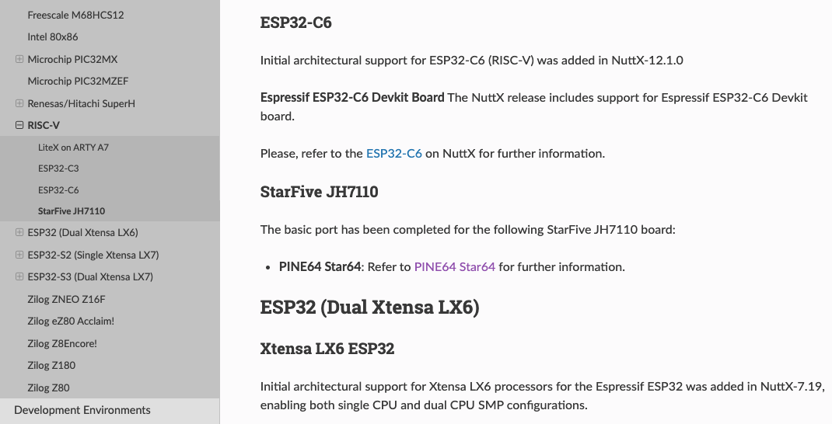This screenshot has width=832, height=424.
Task: Select Intel 80x86 sidebar entry
Action: (53, 37)
